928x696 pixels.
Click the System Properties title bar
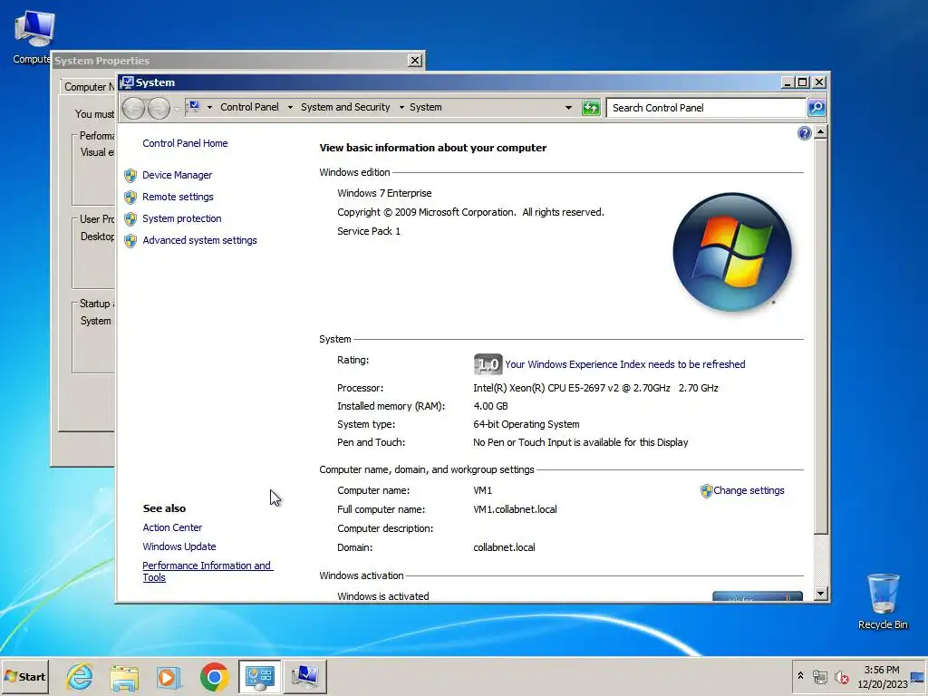[231, 61]
